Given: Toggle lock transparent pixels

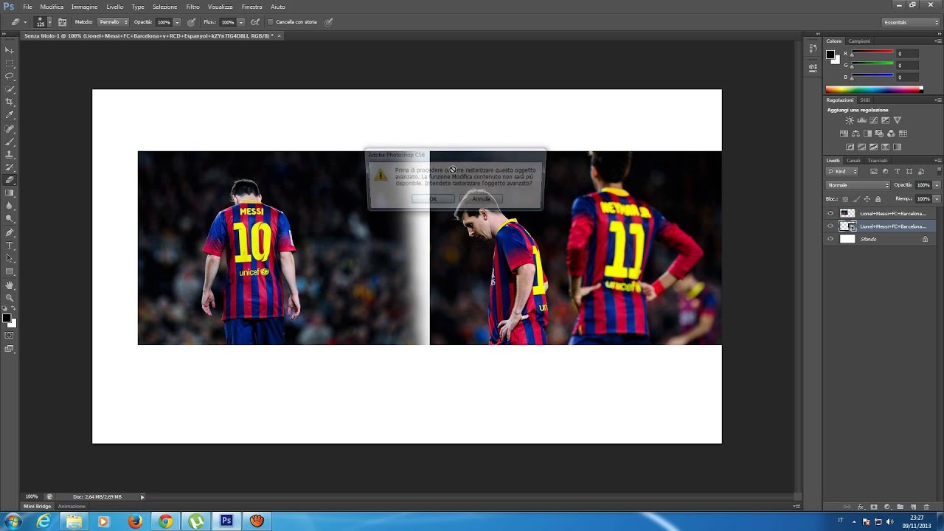Looking at the screenshot, I should tap(844, 199).
